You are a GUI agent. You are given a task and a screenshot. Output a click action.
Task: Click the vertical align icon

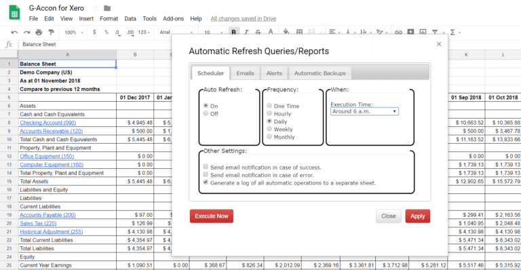coord(348,32)
